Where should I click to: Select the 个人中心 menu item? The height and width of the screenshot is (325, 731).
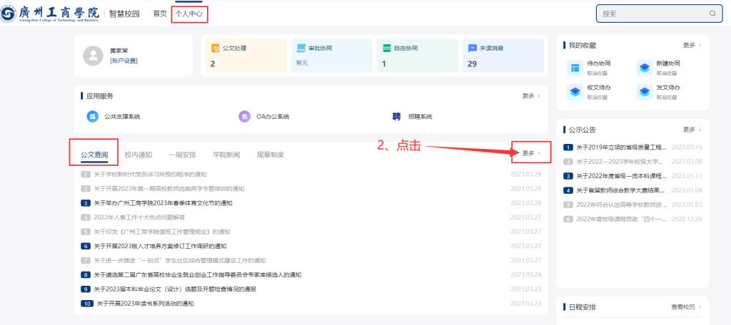188,14
